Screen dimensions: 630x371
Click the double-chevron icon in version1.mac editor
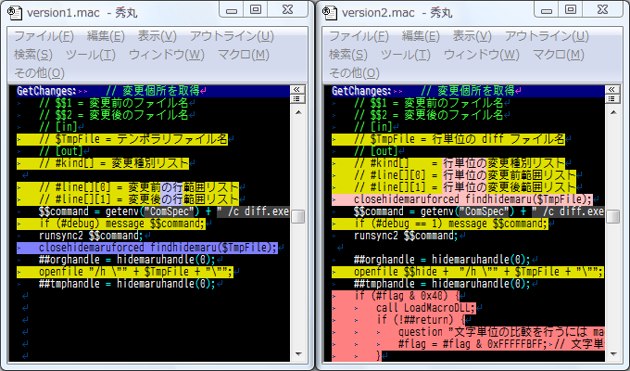(296, 89)
